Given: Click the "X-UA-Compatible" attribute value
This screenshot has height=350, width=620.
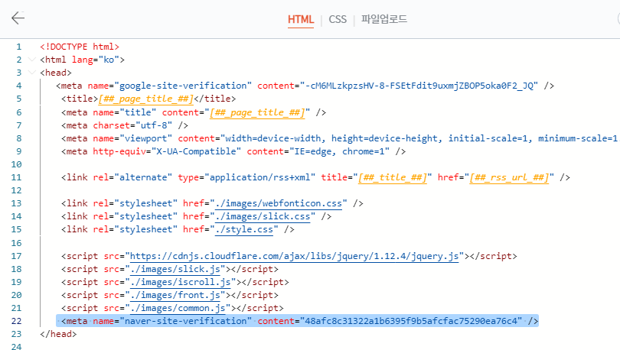Looking at the screenshot, I should [196, 151].
